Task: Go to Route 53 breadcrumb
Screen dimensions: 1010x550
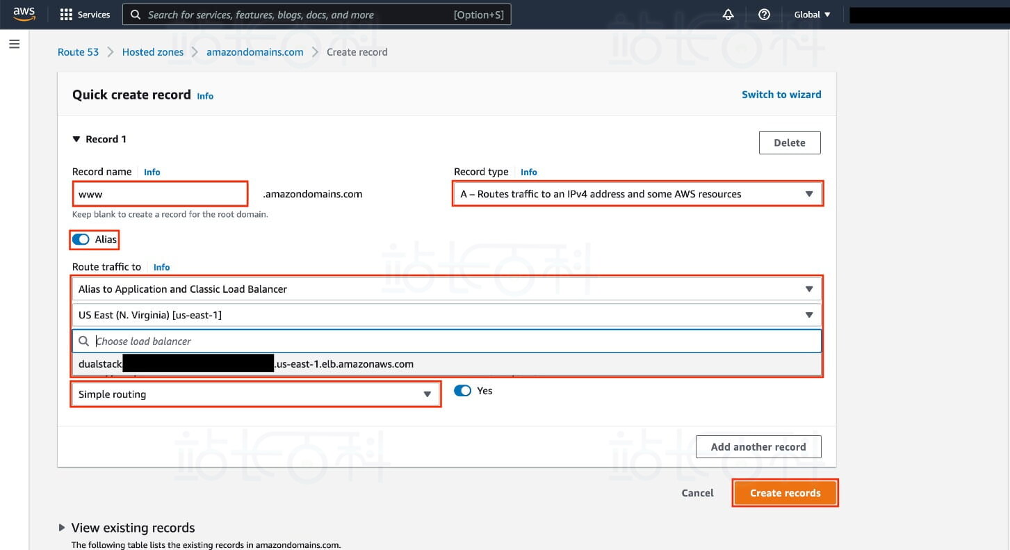Action: [x=78, y=52]
